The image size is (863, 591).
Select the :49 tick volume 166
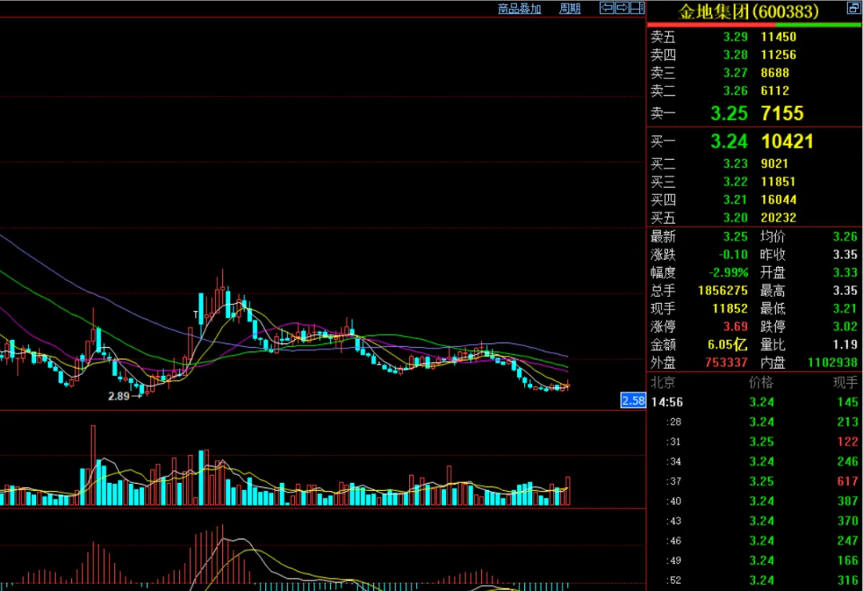point(847,561)
